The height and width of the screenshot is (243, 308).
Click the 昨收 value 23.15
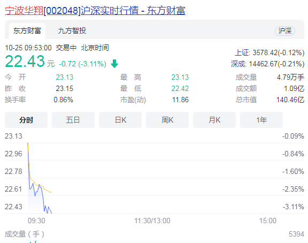[64, 88]
